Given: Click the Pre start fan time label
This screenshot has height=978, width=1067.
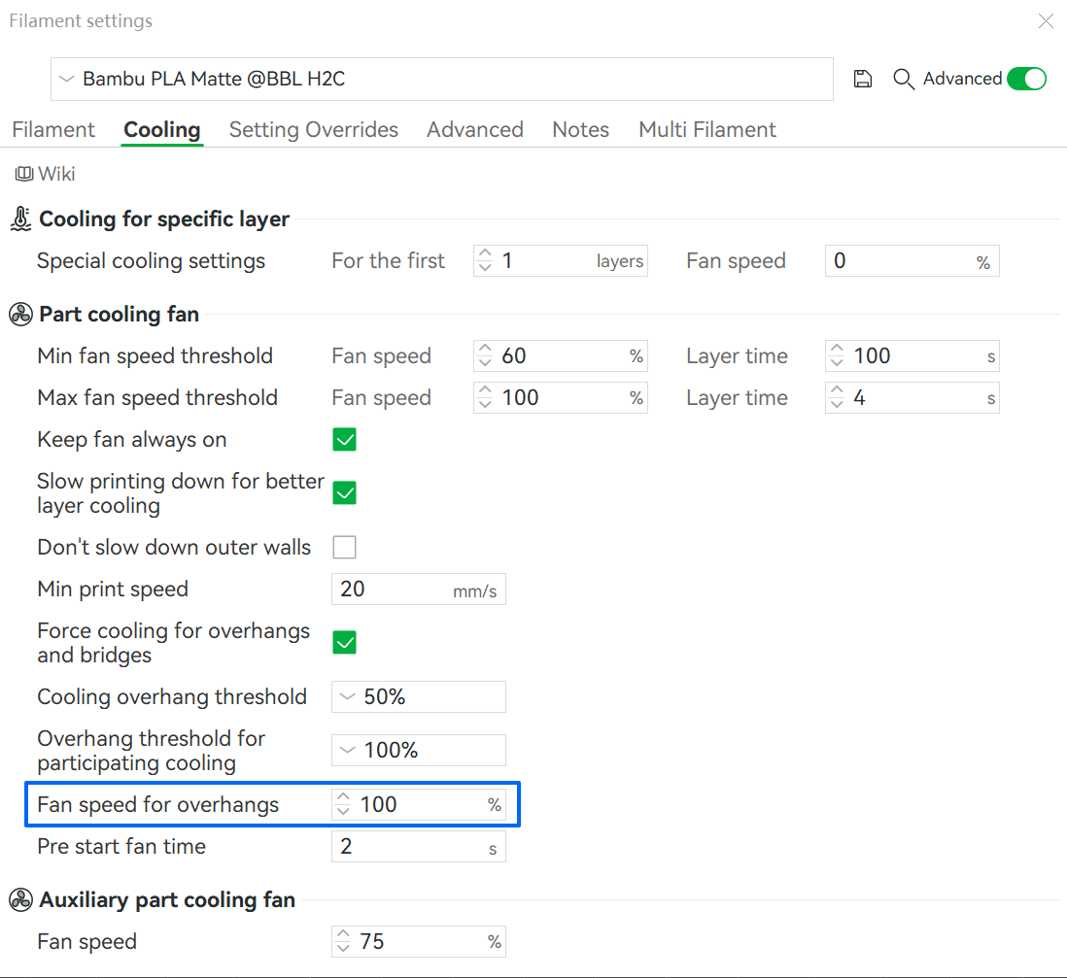Looking at the screenshot, I should coord(121,847).
